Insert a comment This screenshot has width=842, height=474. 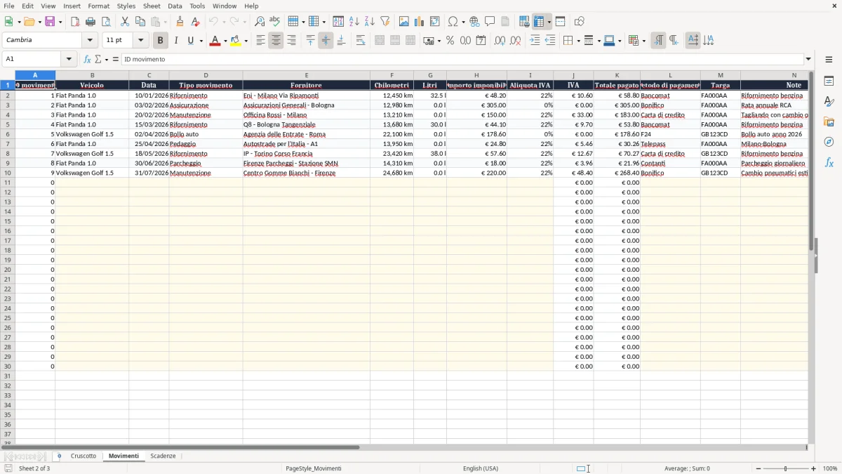coord(490,22)
